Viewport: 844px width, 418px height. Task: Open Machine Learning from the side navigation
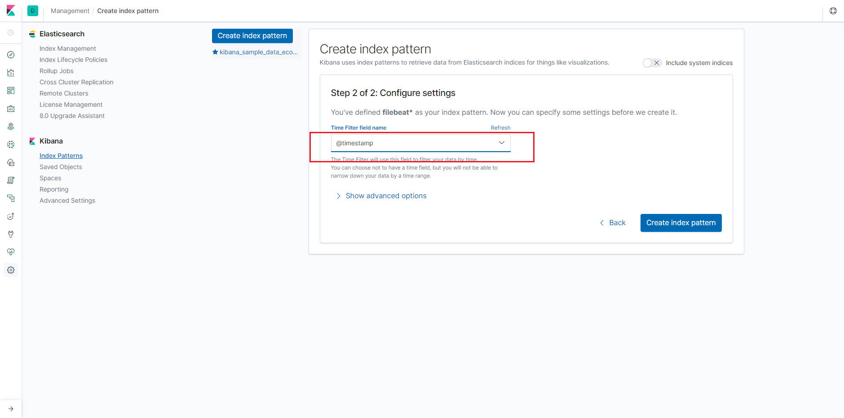click(11, 144)
